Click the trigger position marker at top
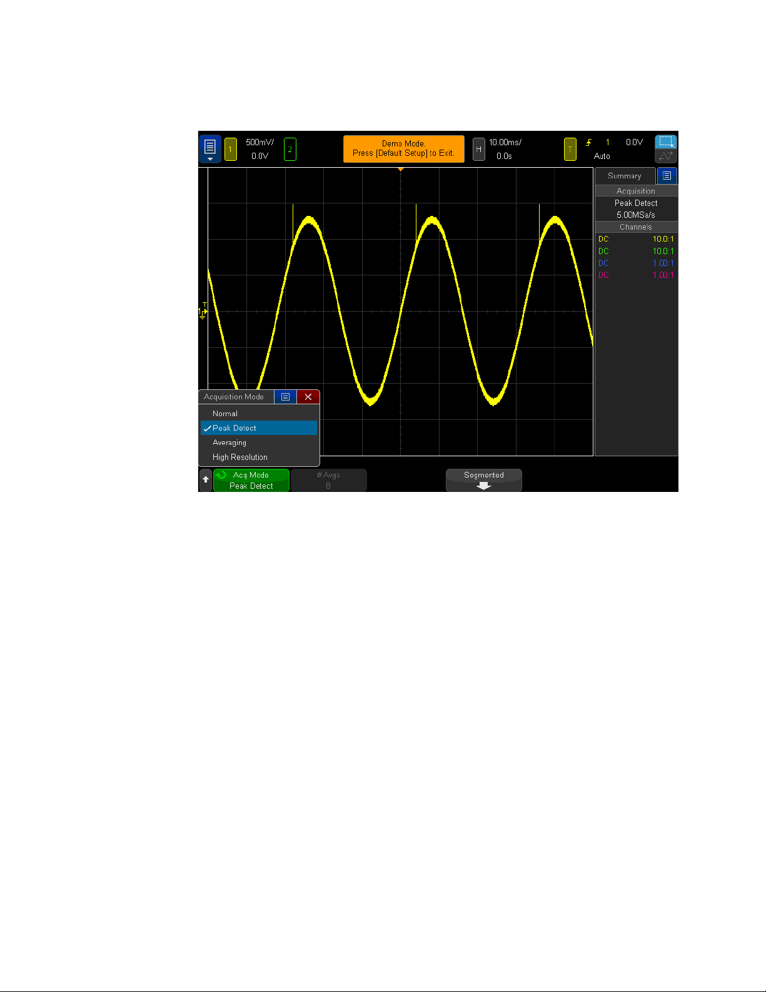This screenshot has height=992, width=766. [401, 170]
